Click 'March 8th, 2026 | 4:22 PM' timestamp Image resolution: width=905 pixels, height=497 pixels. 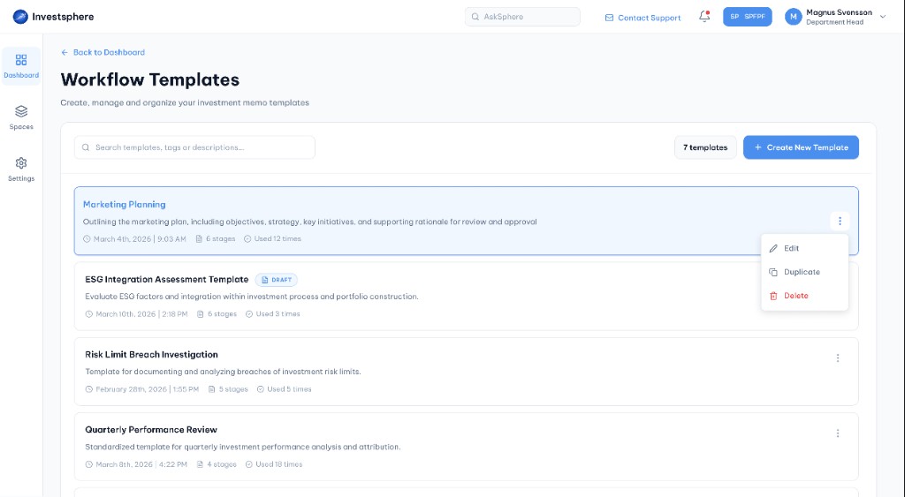coord(141,464)
